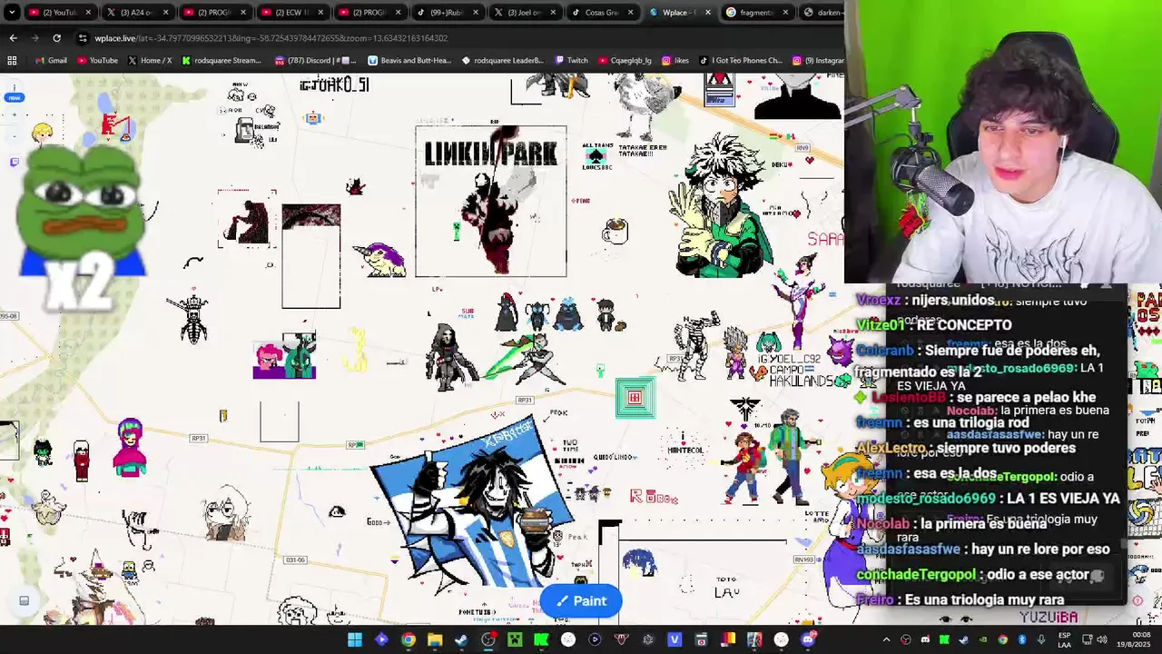This screenshot has width=1162, height=654.
Task: Open the tab search dropdown arrow
Action: click(10, 12)
